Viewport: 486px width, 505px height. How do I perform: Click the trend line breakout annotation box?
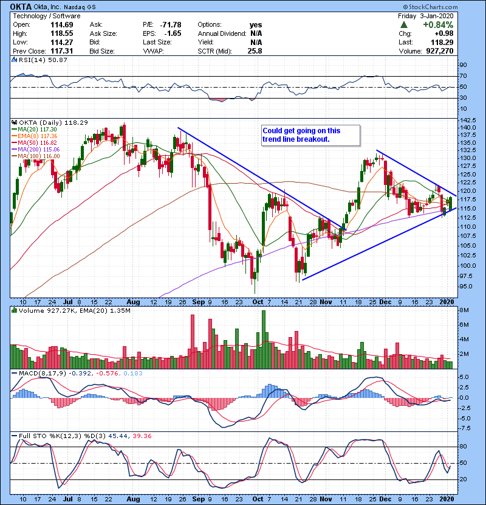(310, 135)
